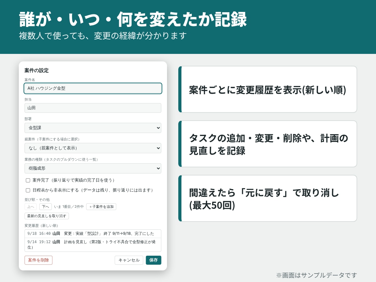Click the 担当 field containing 山田
The image size is (376, 282).
(x=93, y=108)
